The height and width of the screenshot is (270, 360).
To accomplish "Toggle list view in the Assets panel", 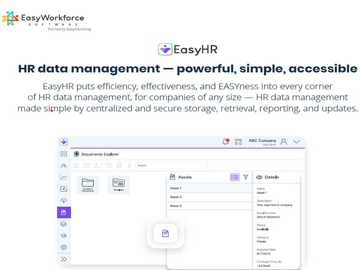I will tap(234, 177).
